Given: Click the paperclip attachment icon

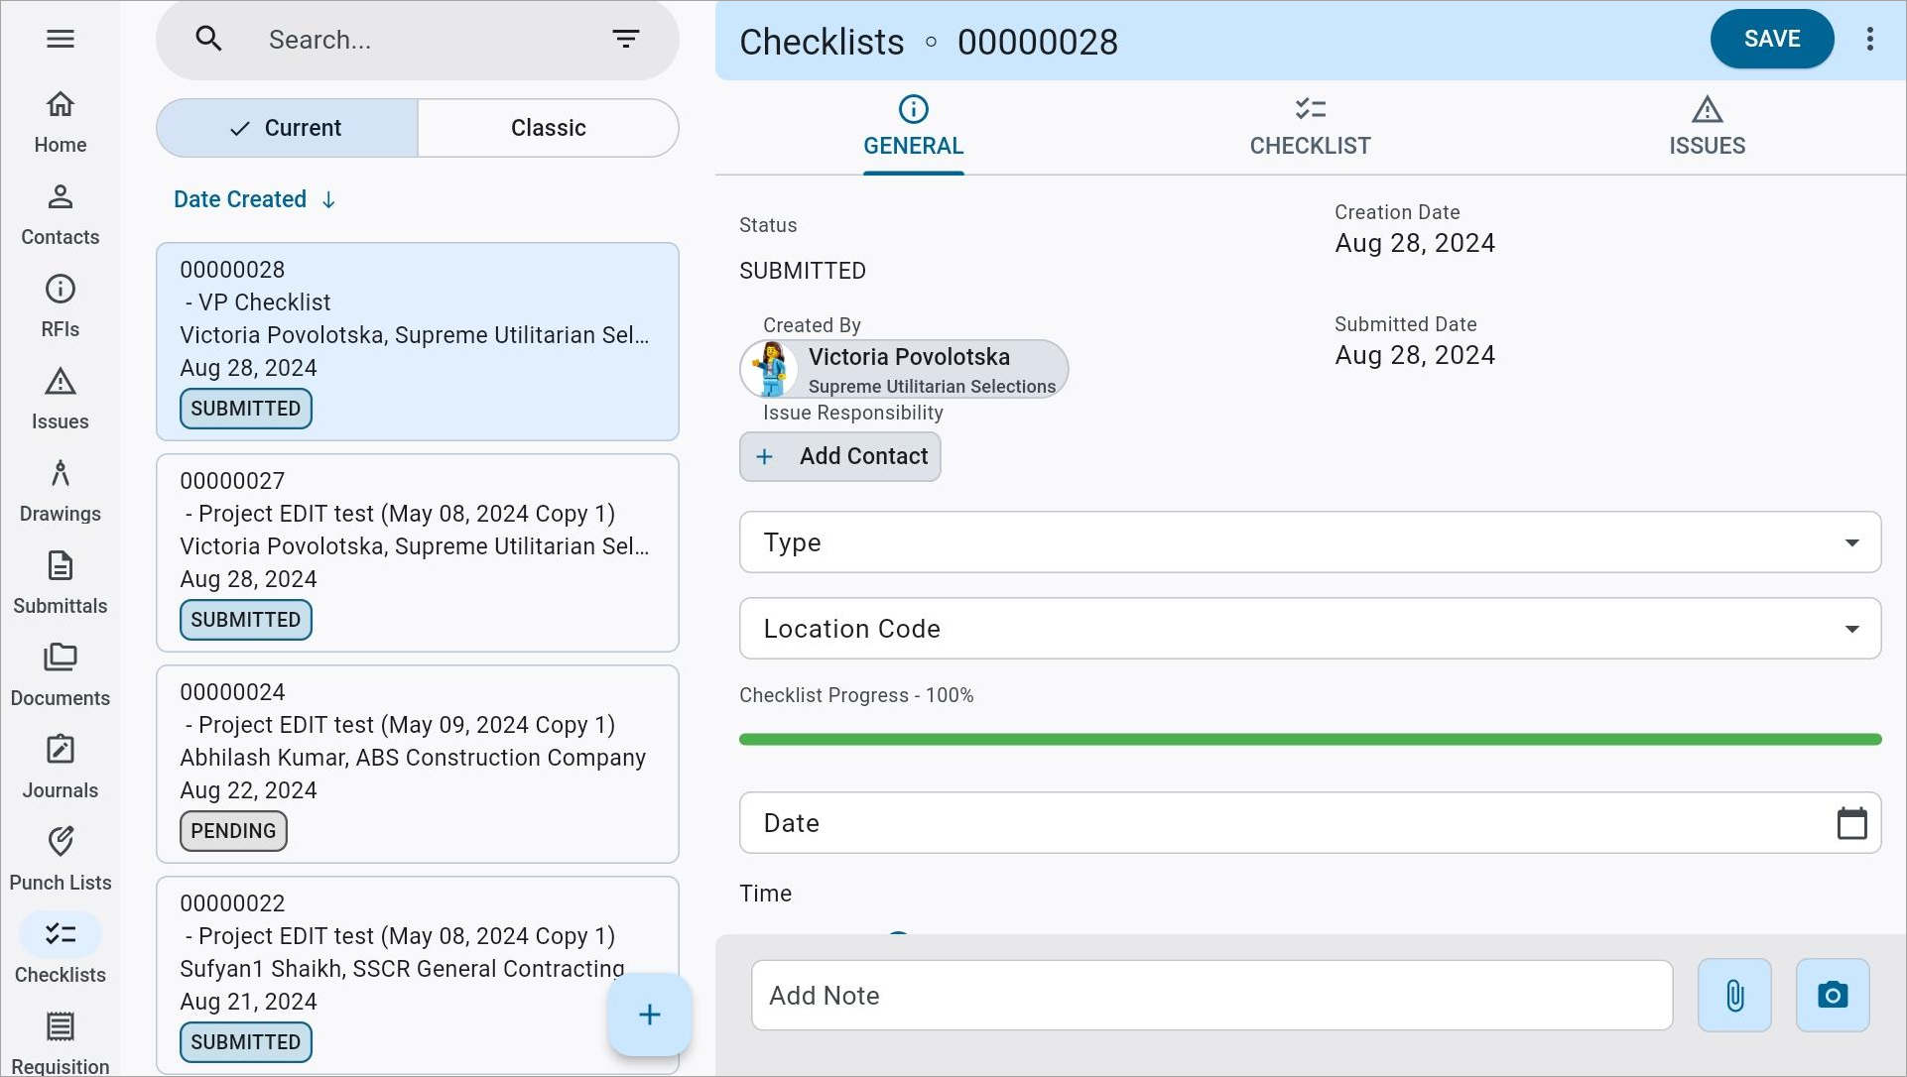Looking at the screenshot, I should pyautogui.click(x=1733, y=995).
